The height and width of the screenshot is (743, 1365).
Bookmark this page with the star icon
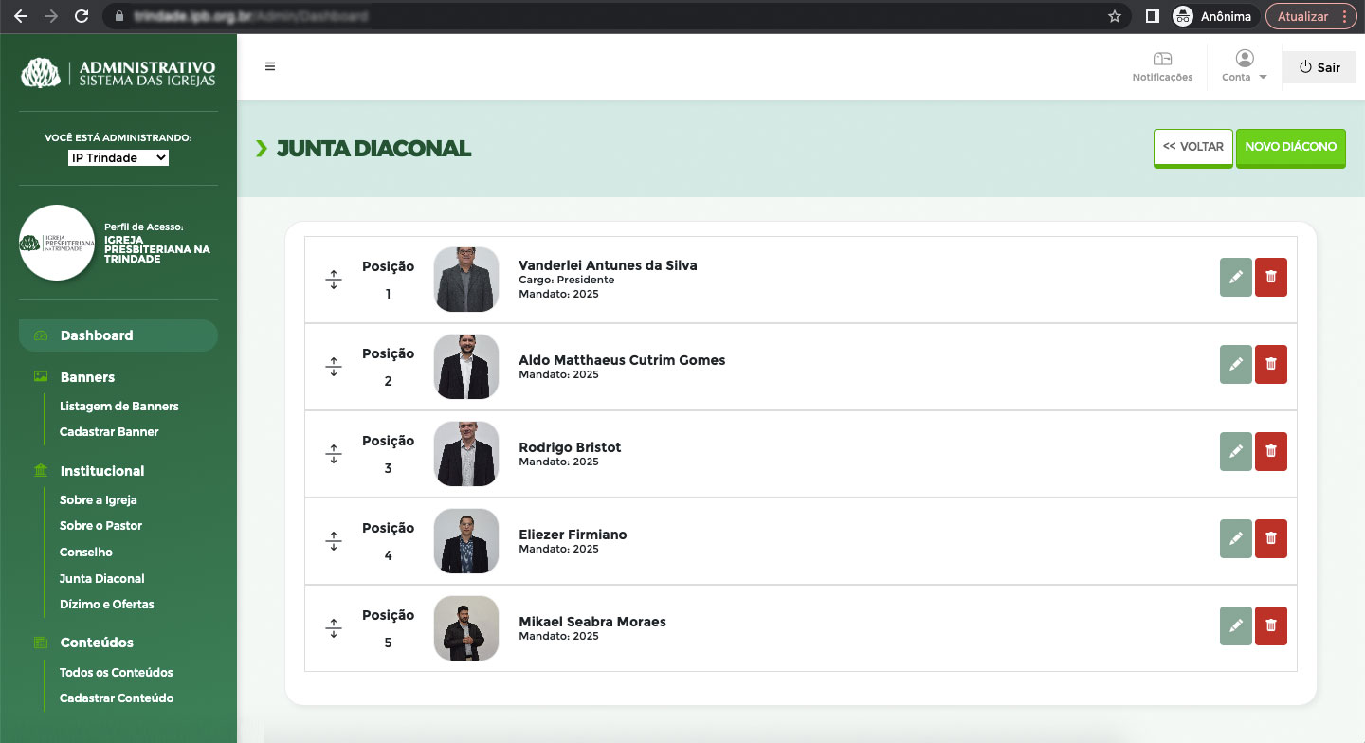pos(1115,16)
